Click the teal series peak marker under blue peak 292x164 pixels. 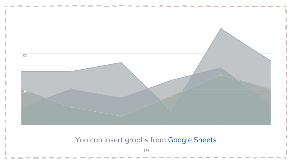(221, 68)
